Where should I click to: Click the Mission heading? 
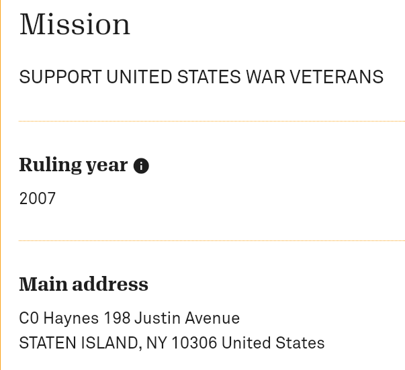coord(75,25)
